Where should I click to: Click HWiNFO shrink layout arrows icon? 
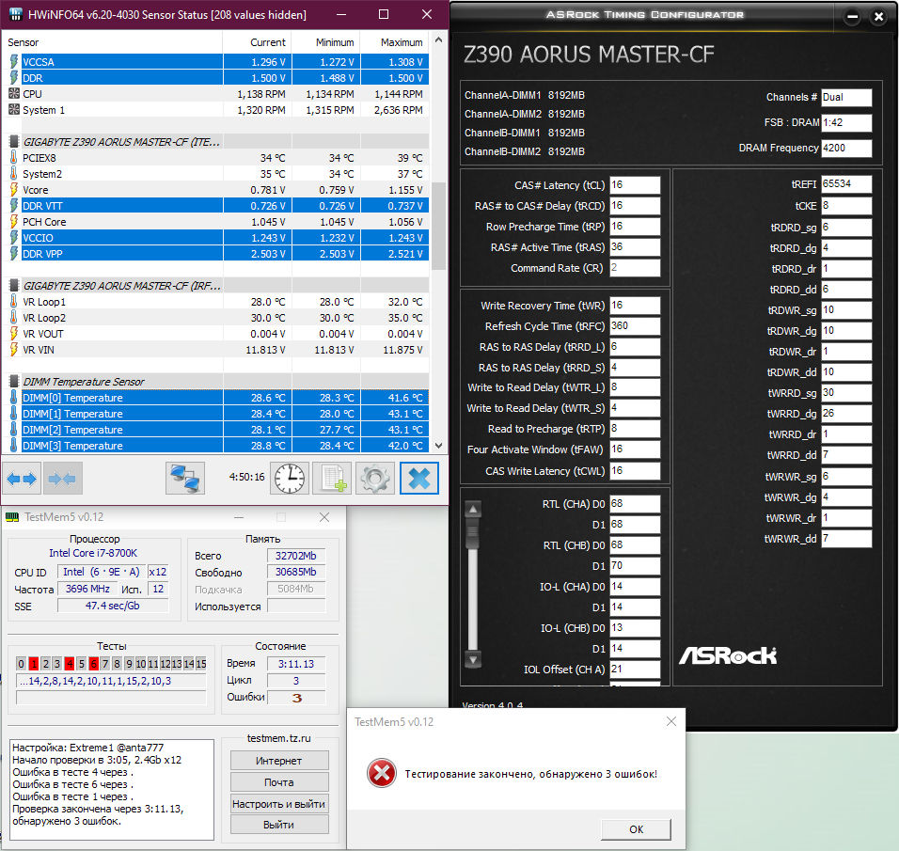(x=62, y=479)
